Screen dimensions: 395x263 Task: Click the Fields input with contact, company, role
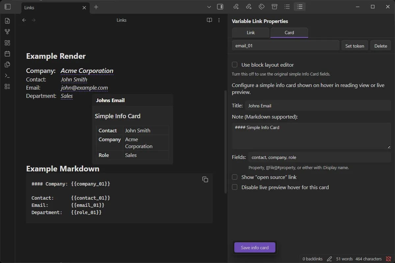click(x=320, y=157)
